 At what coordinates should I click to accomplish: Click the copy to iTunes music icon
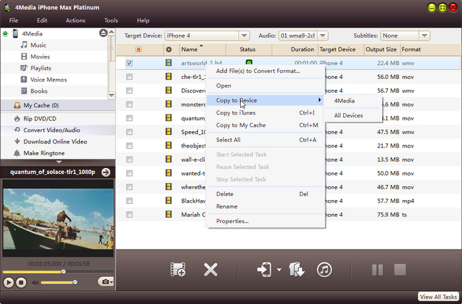[324, 269]
